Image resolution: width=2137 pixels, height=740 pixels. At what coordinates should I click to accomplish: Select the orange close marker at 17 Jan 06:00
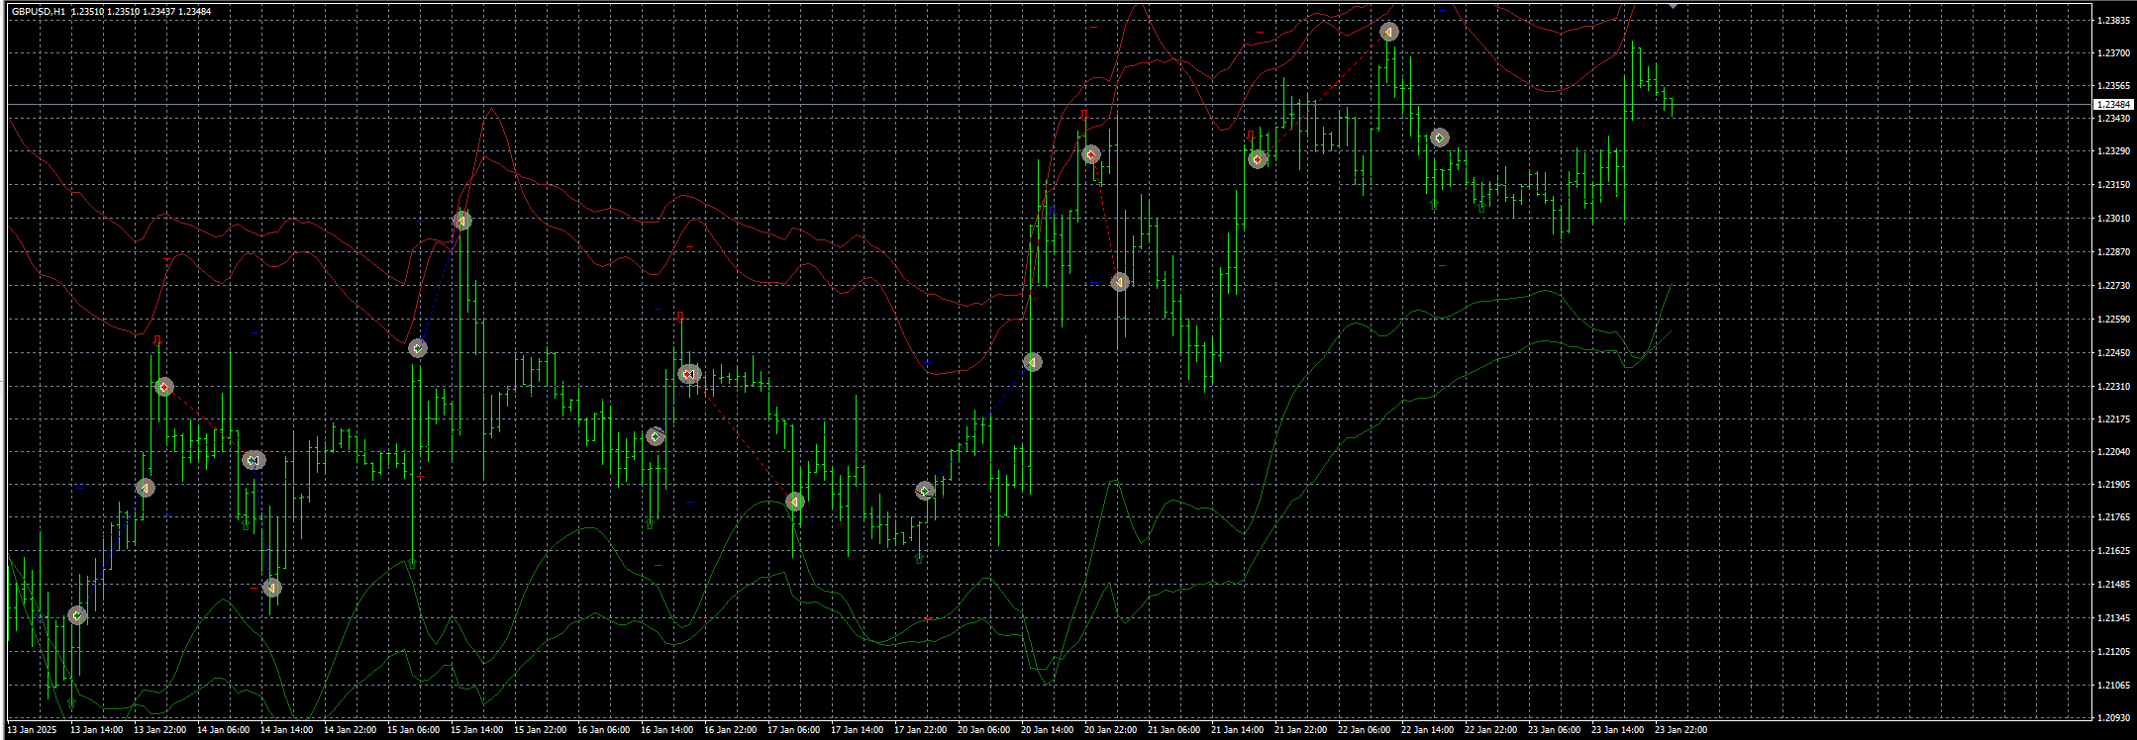(794, 502)
